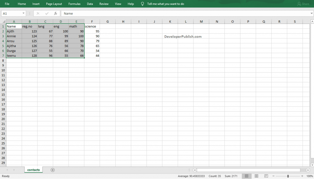314x179 pixels.
Task: Select science value 44
Action: pos(92,56)
